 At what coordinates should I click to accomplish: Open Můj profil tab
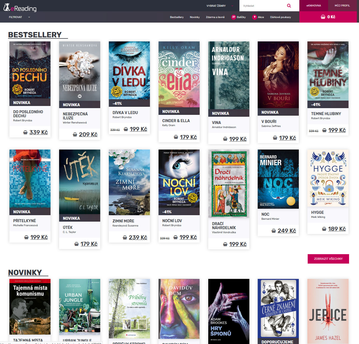[342, 6]
